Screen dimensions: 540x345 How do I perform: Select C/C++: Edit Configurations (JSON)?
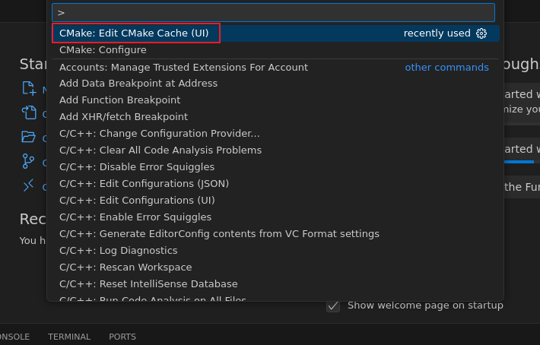(275, 184)
